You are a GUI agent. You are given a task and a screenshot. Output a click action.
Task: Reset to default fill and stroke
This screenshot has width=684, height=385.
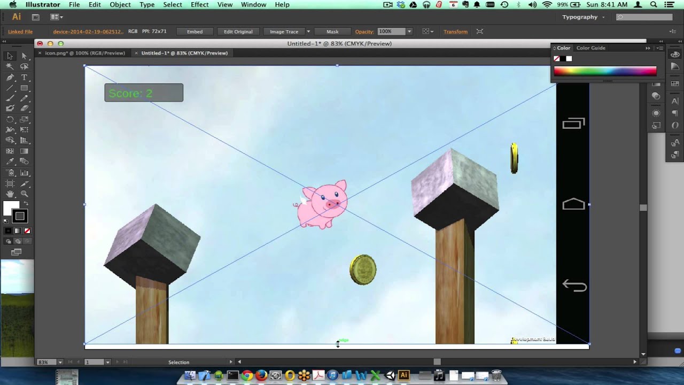click(x=6, y=220)
